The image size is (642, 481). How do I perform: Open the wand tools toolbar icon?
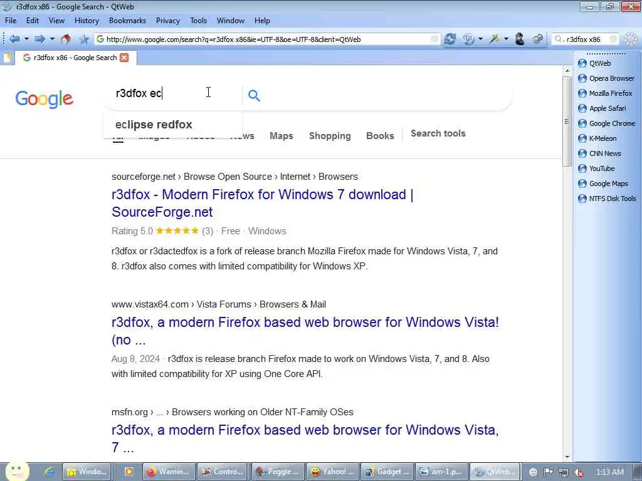495,39
